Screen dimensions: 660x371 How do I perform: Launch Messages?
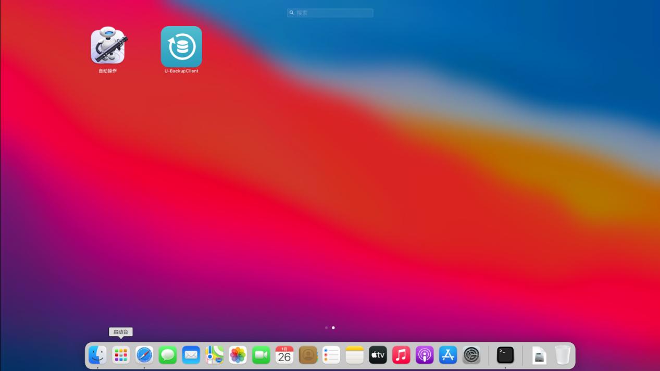[x=167, y=355]
